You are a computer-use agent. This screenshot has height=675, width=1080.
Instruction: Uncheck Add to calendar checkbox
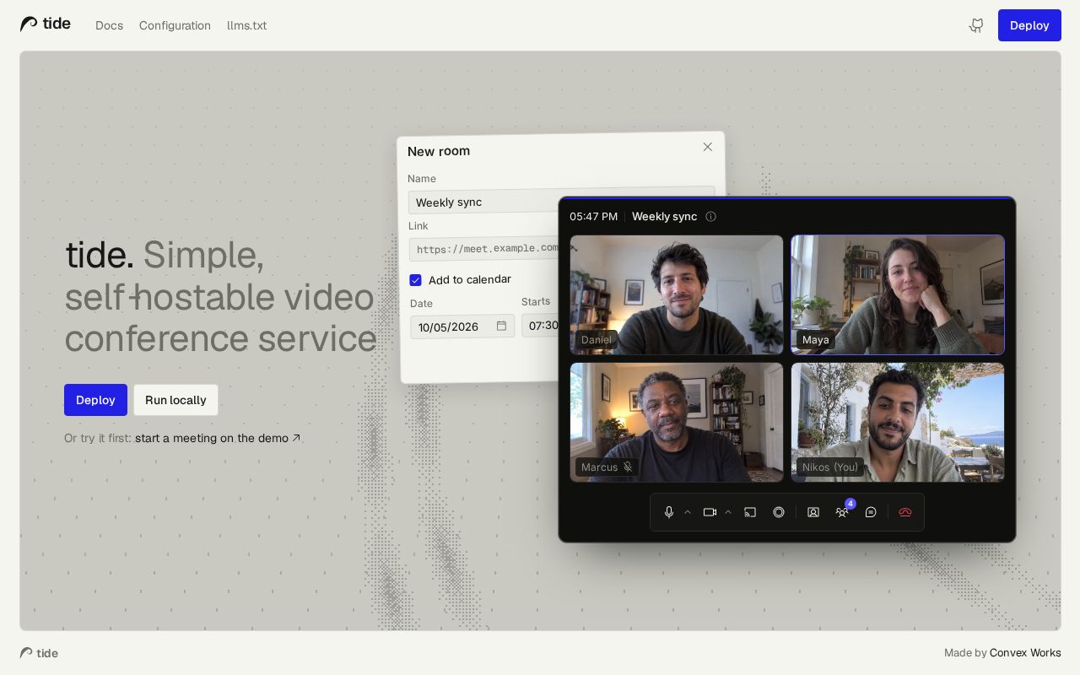coord(415,280)
